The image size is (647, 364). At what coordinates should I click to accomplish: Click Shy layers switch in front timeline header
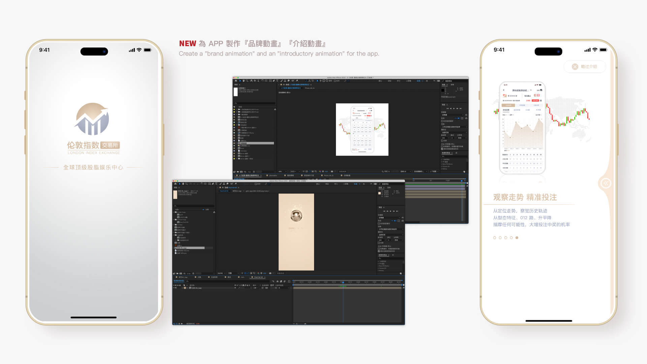(277, 281)
